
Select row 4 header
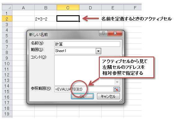point(7,30)
